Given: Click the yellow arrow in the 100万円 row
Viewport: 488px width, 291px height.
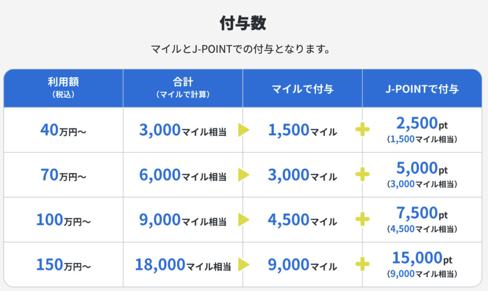Looking at the screenshot, I should (244, 220).
